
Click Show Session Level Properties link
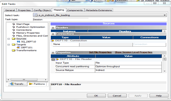point(133,52)
